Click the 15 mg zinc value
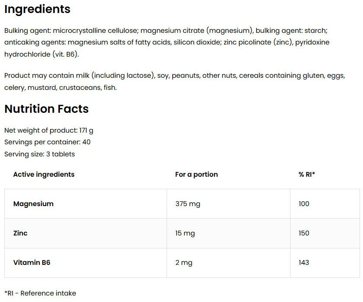 (185, 233)
